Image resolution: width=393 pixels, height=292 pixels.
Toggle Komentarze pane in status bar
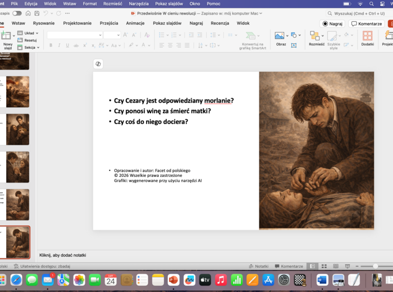coord(288,266)
